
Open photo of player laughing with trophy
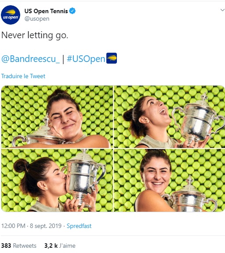point(169,117)
